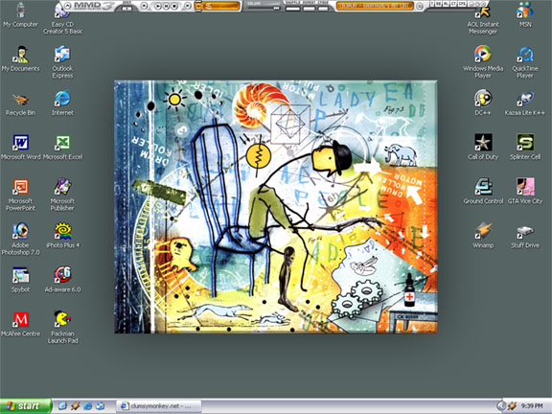Launch GTA Vice City
The height and width of the screenshot is (414, 552).
[525, 192]
